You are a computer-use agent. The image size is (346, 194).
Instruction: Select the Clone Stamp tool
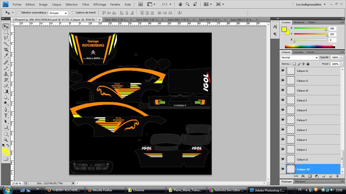click(x=6, y=74)
